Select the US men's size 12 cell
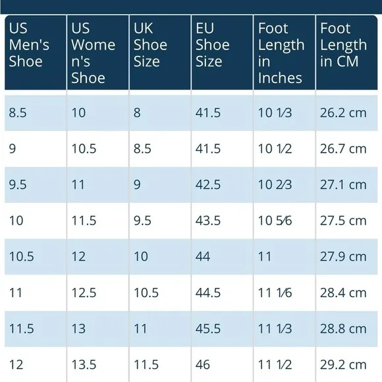 pyautogui.click(x=36, y=364)
